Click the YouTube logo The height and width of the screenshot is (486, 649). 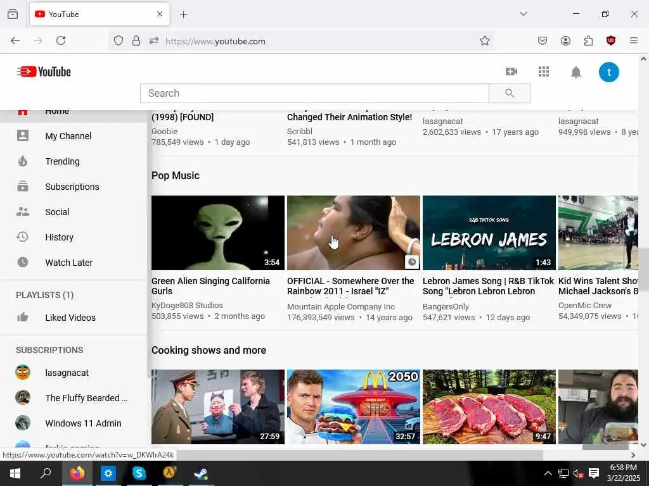(44, 72)
